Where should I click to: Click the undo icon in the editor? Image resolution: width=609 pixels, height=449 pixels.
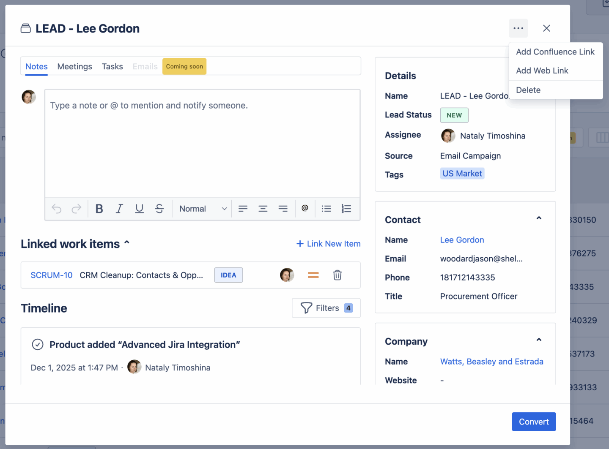(56, 208)
